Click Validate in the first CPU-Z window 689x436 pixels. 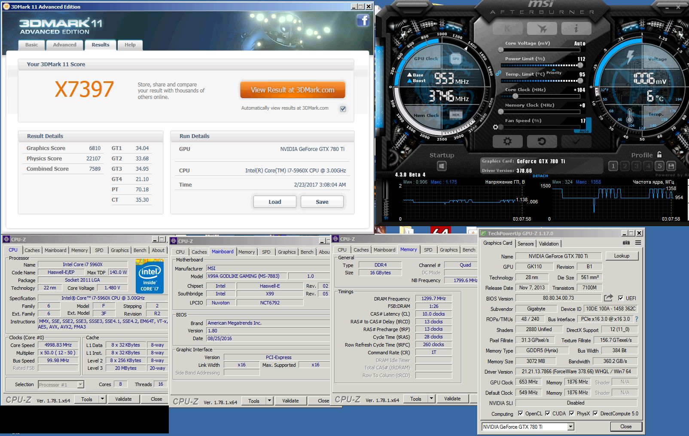tap(123, 399)
